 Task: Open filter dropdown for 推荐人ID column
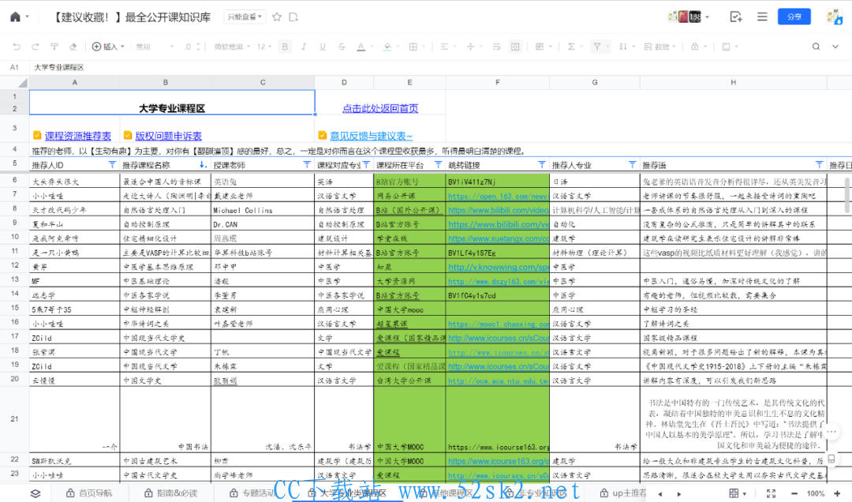coord(113,164)
